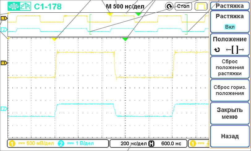251x151 pixels.
Task: Click the green zoom center marker in main view
Action: click(x=125, y=39)
